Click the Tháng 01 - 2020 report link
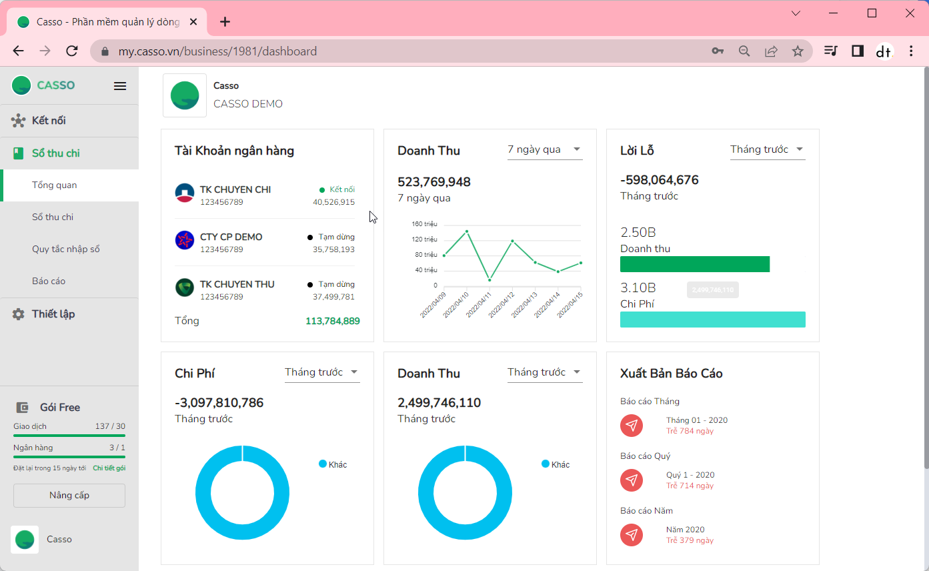929x571 pixels. pos(697,420)
